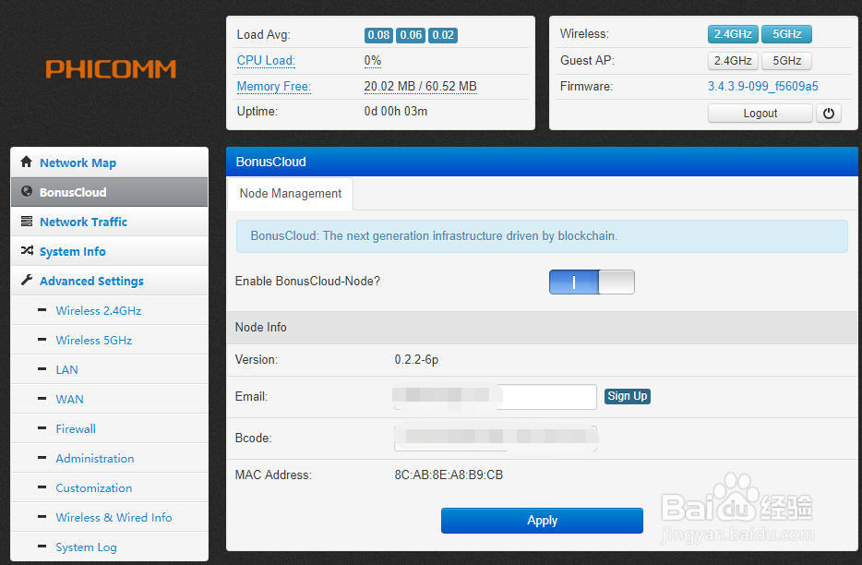The image size is (862, 565).
Task: Toggle Wireless 2.4GHz radio button
Action: coord(733,34)
